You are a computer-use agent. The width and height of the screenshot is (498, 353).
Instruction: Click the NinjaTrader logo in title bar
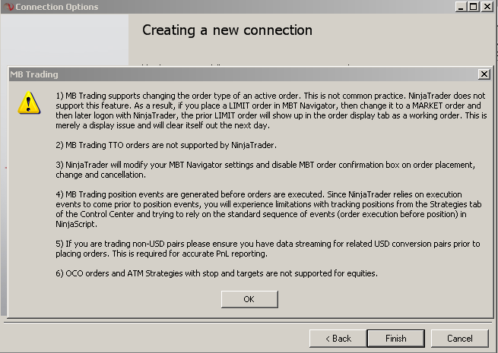coord(8,6)
